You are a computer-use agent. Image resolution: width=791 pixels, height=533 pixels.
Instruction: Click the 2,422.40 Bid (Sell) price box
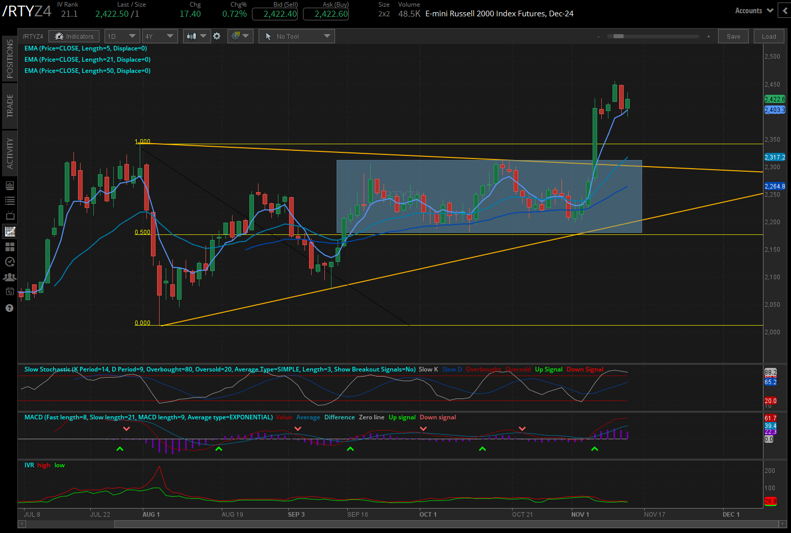[x=275, y=14]
